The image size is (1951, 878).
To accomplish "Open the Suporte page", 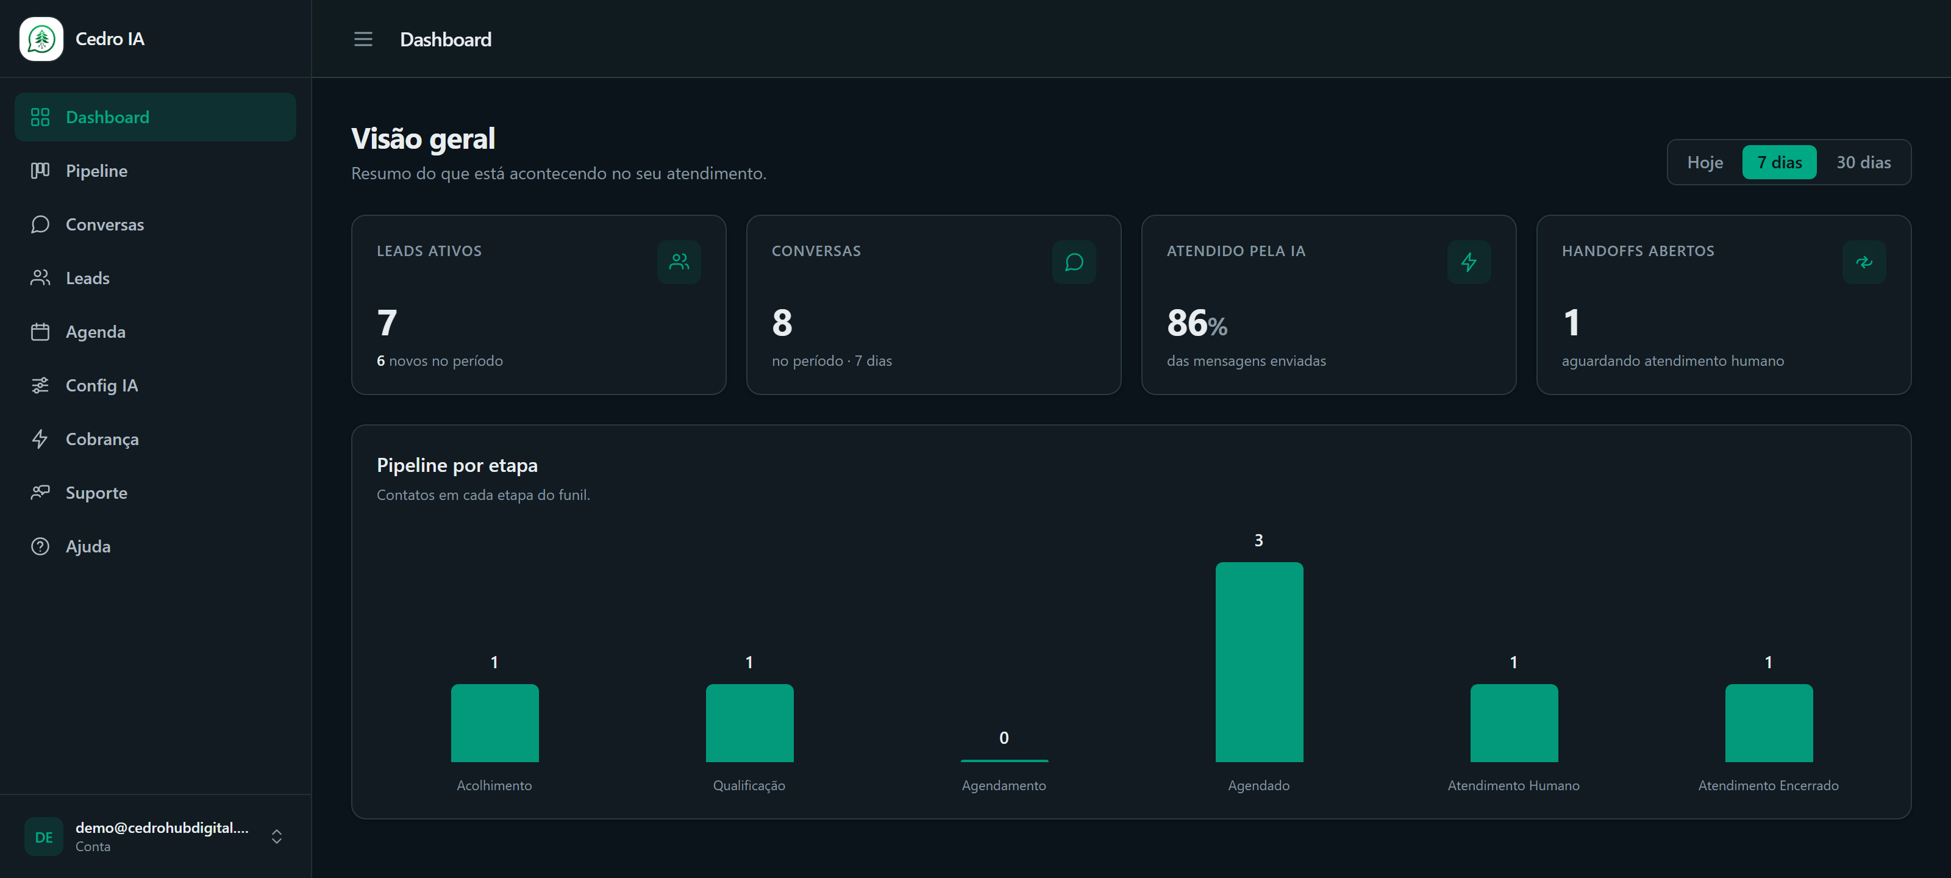I will [155, 493].
